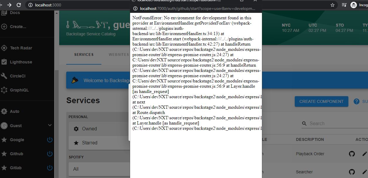Click Backstage Service Catalog subtitle
The image size is (368, 178).
point(91,34)
